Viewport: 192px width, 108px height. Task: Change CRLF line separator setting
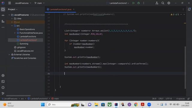161,99
